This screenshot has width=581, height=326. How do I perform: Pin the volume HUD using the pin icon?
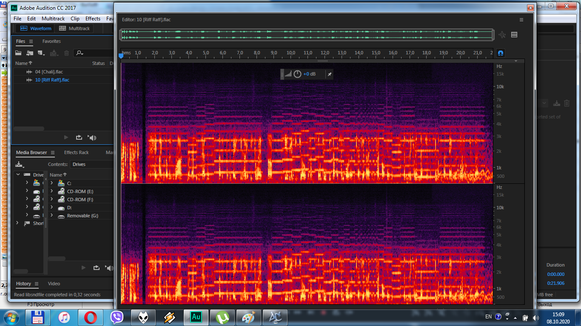[329, 74]
